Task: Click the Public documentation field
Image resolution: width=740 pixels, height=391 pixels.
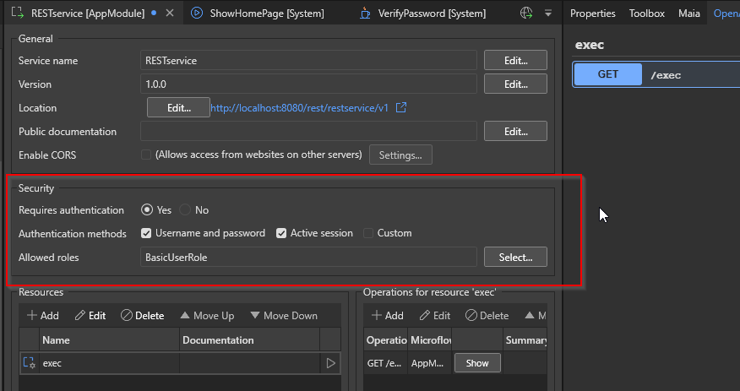Action: [308, 131]
